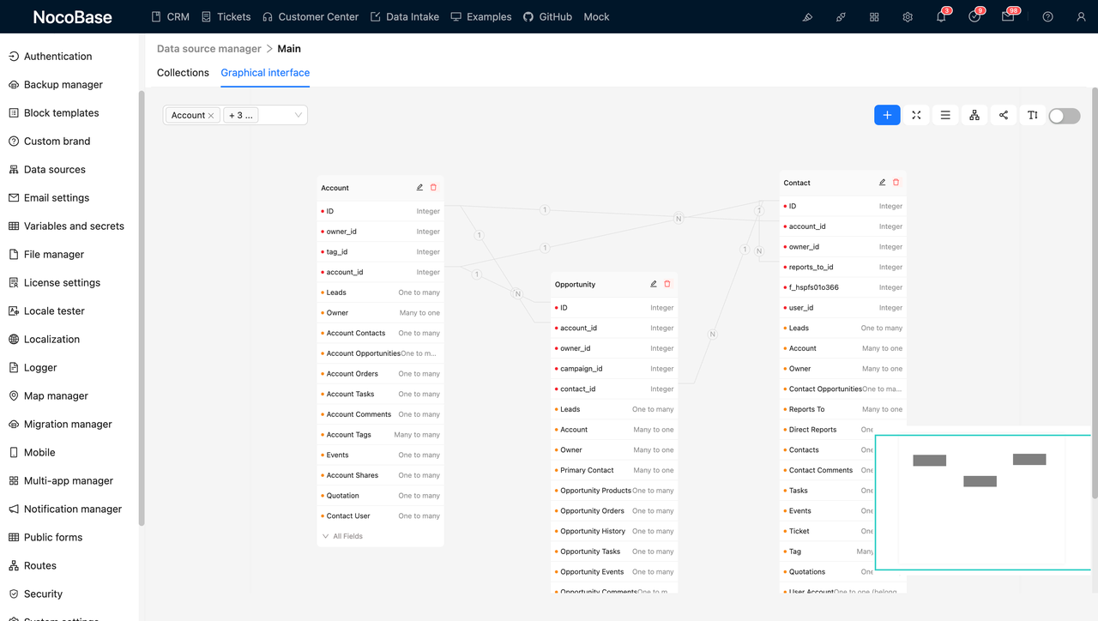
Task: Delete the Opportunity collection via trash icon
Action: (x=667, y=283)
